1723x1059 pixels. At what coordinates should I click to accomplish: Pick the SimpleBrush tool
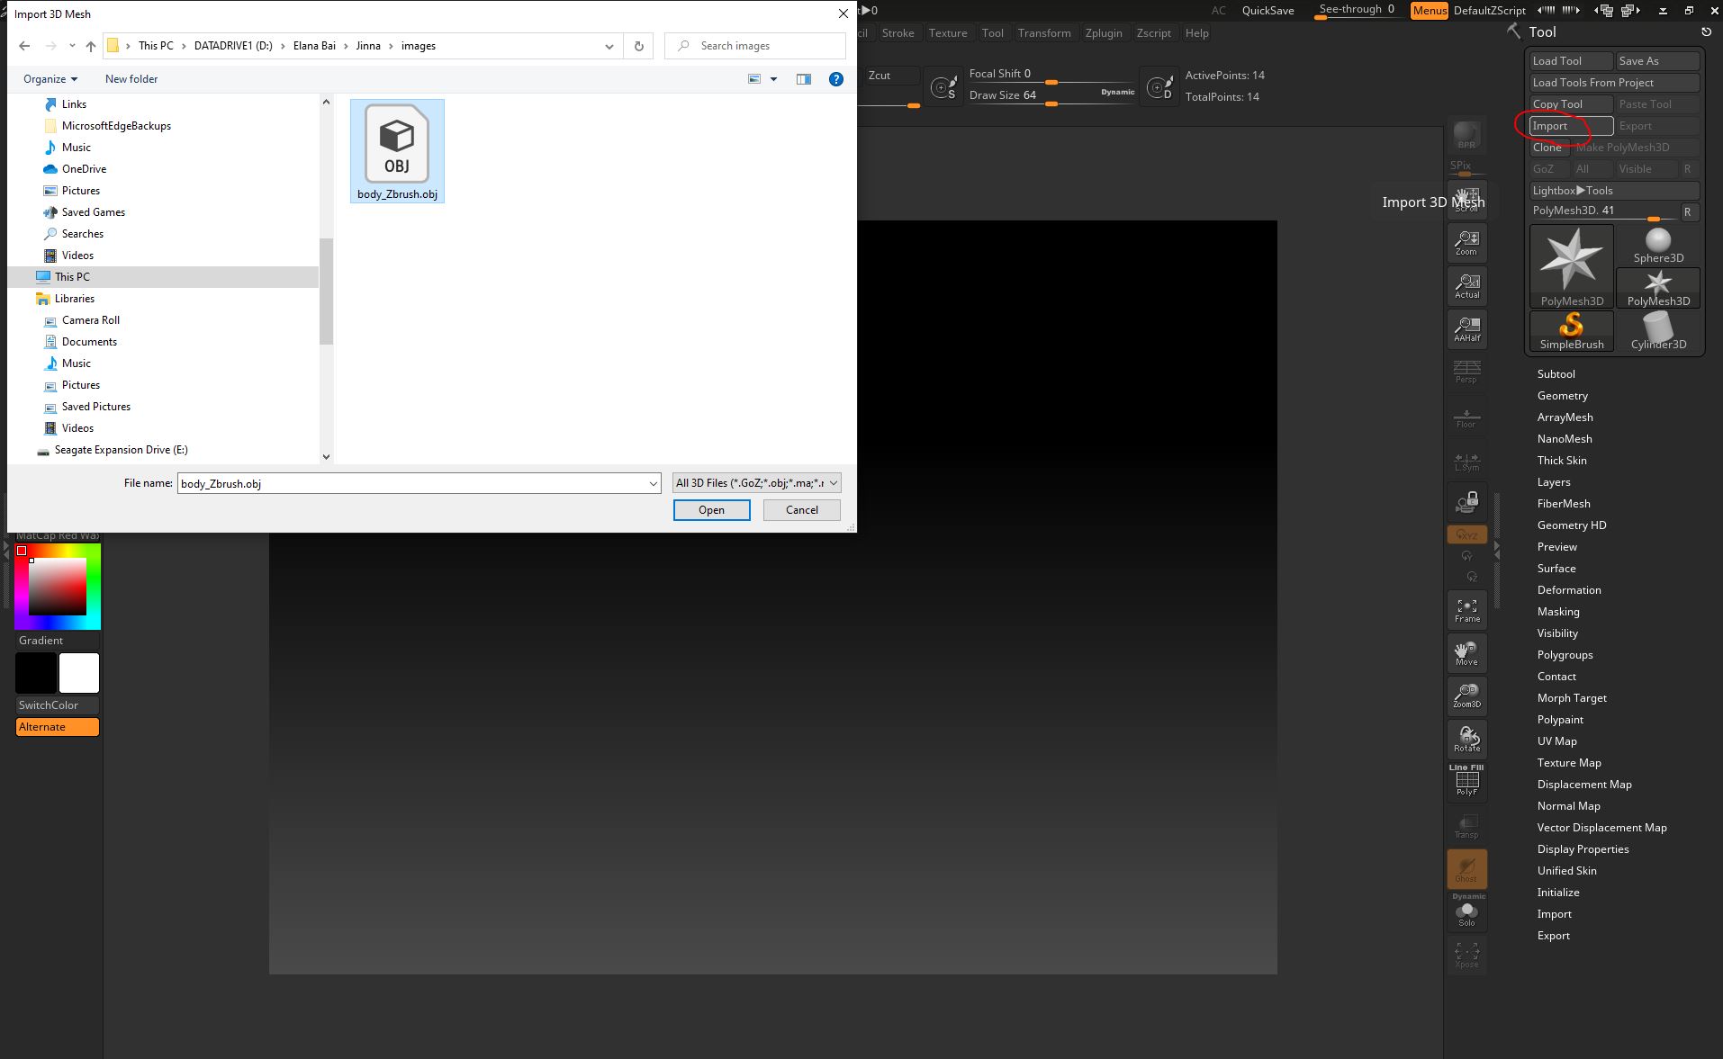(x=1571, y=330)
